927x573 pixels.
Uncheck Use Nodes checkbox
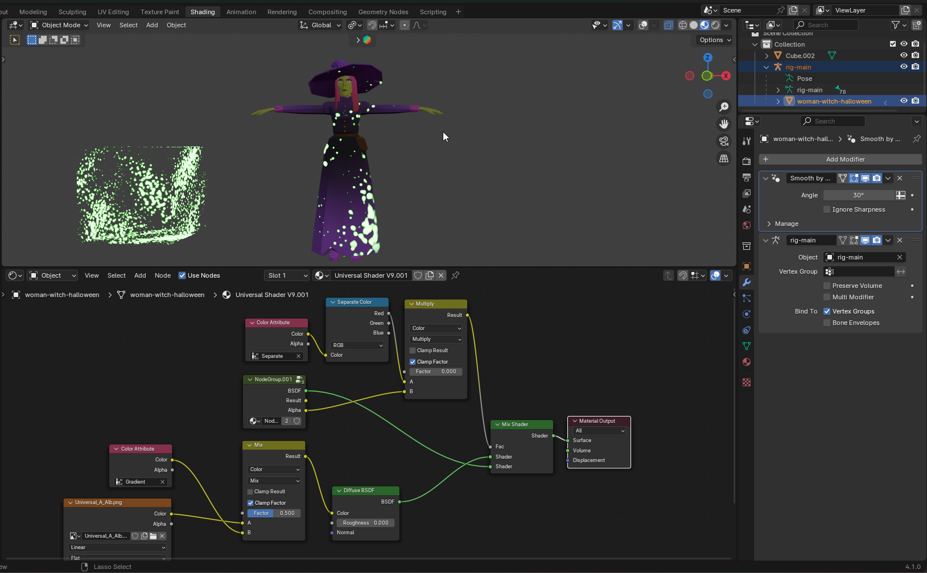(182, 275)
